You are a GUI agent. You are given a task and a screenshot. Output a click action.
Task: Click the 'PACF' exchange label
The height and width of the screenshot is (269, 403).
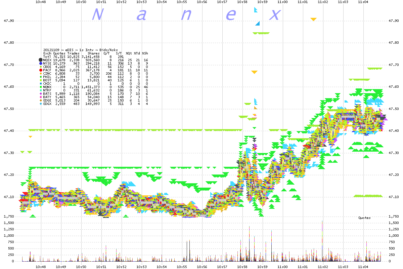coord(47,70)
